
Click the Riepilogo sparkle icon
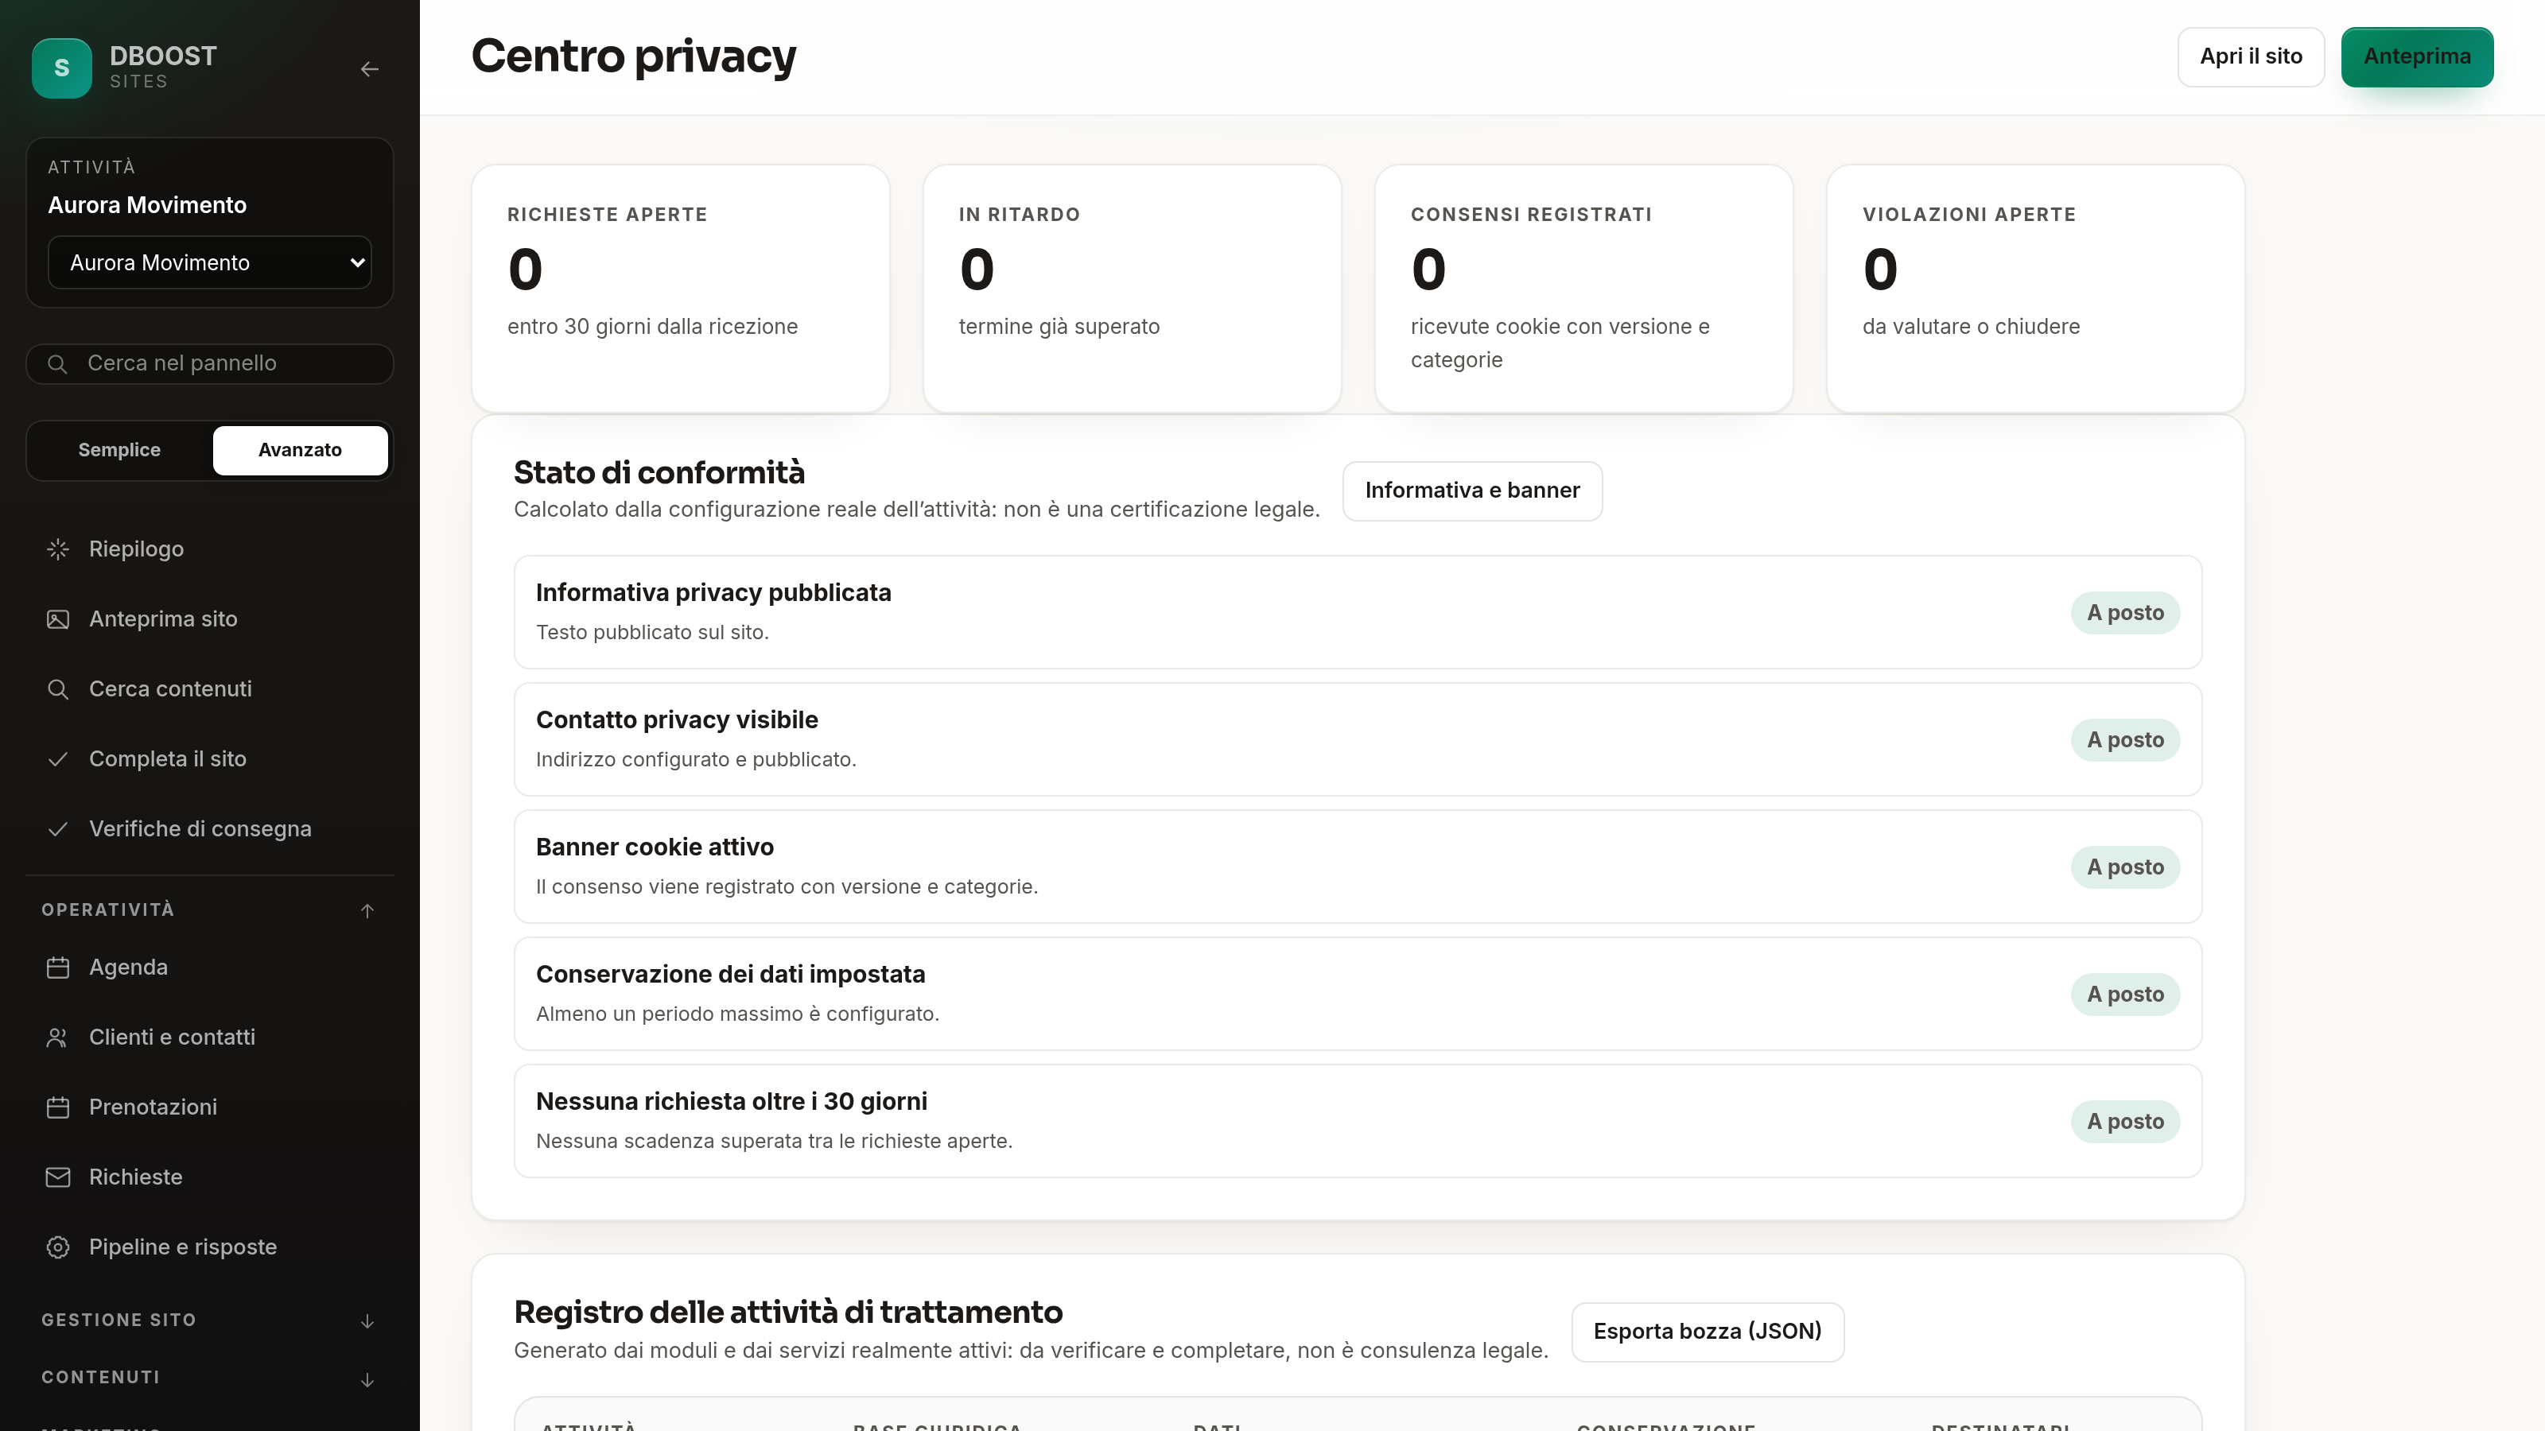tap(58, 549)
